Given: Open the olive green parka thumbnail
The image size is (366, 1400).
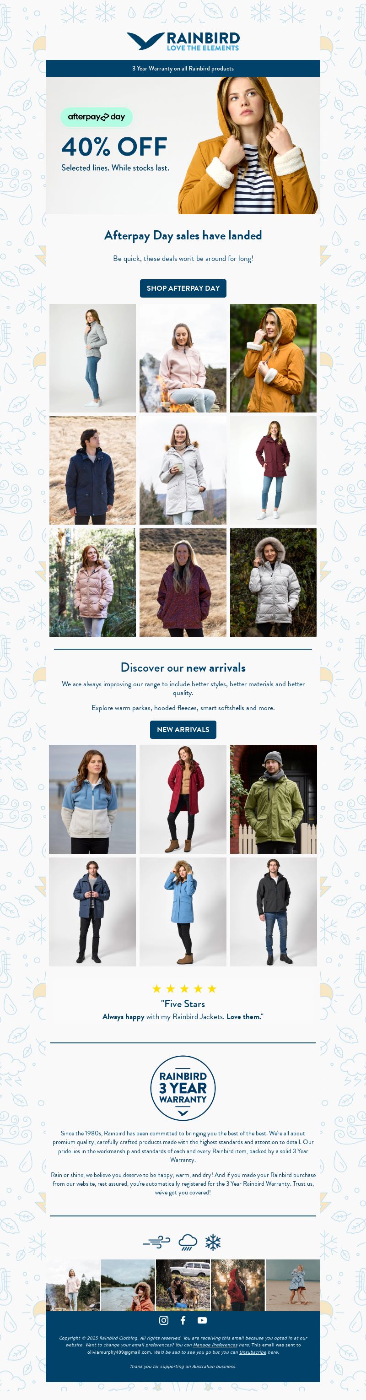Looking at the screenshot, I should pyautogui.click(x=273, y=799).
